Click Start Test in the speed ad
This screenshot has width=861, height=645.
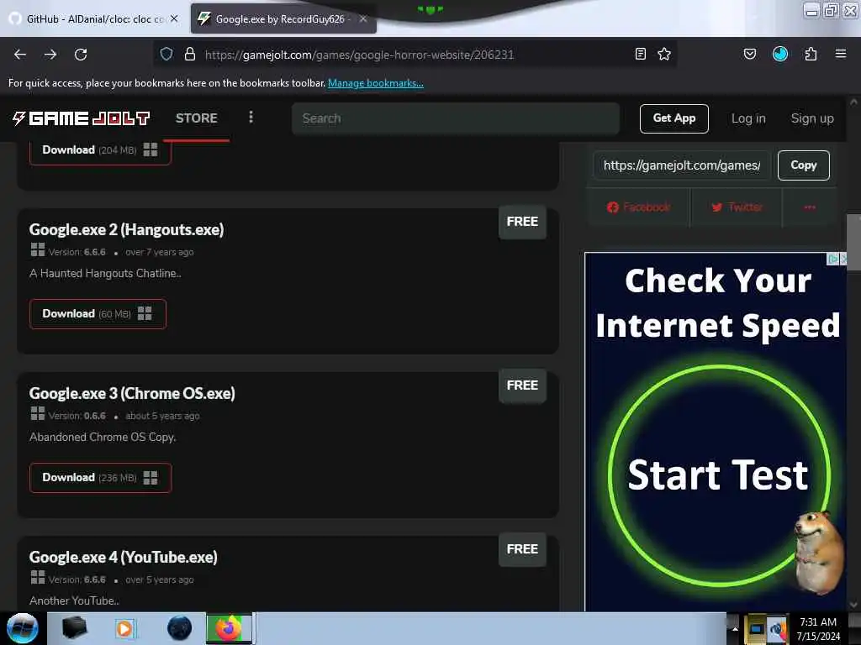[x=718, y=475]
